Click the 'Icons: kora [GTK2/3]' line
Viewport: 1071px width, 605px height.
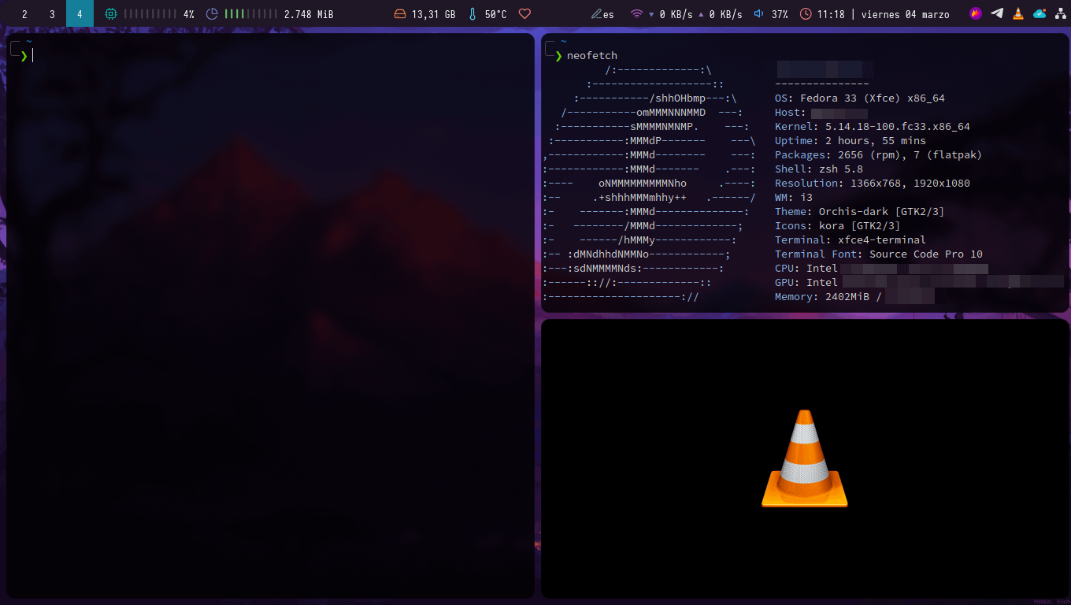click(x=838, y=226)
